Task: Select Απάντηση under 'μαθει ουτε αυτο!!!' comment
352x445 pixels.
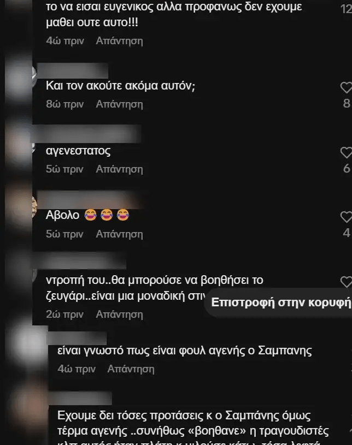Action: (x=119, y=41)
